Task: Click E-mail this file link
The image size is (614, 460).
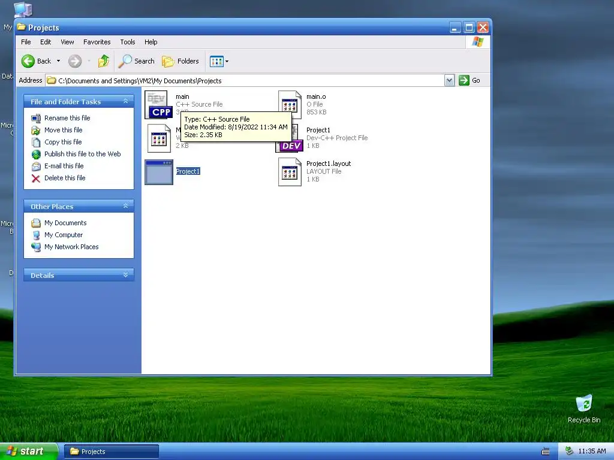Action: click(64, 166)
